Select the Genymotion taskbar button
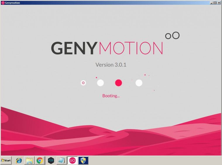This screenshot has height=165, width=222. coord(72,161)
